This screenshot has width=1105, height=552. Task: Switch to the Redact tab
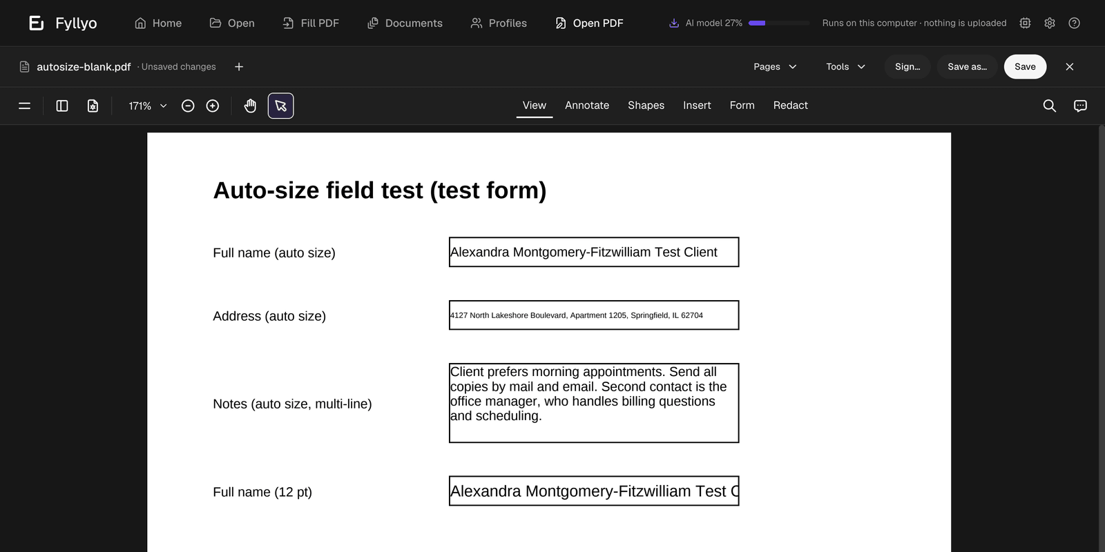(x=791, y=106)
